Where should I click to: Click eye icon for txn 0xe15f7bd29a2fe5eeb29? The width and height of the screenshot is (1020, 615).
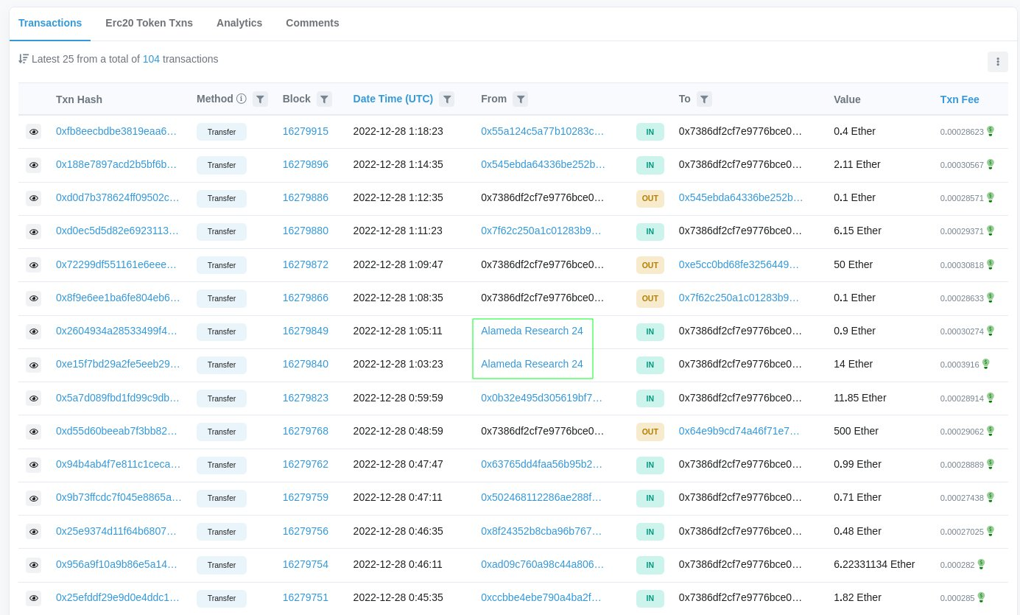[34, 365]
